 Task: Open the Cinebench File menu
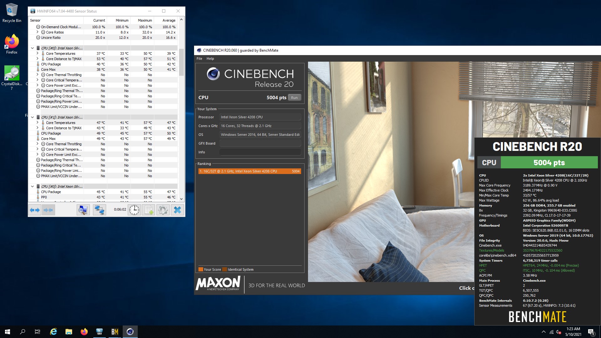pyautogui.click(x=199, y=59)
